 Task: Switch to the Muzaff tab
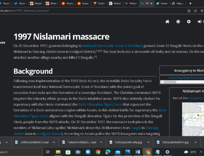click(x=36, y=3)
